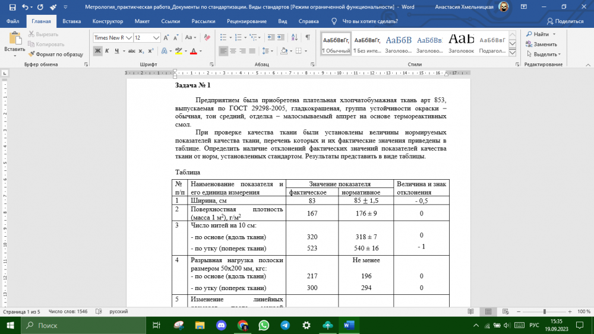
Task: Click the zoom slider in status bar
Action: (x=545, y=311)
